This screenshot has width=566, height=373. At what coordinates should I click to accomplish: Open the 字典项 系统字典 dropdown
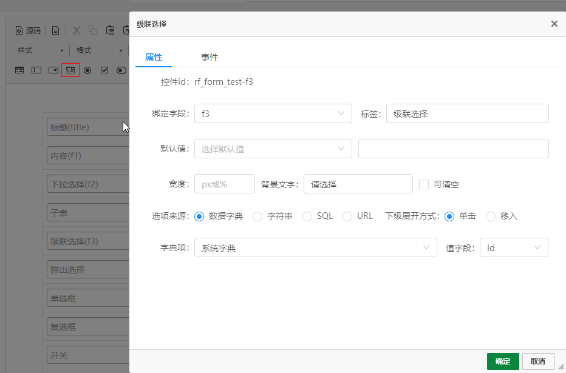click(x=315, y=247)
